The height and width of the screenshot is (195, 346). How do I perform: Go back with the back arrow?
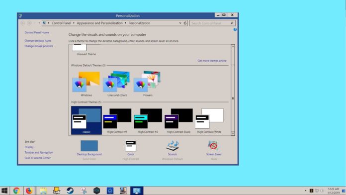(x=22, y=23)
